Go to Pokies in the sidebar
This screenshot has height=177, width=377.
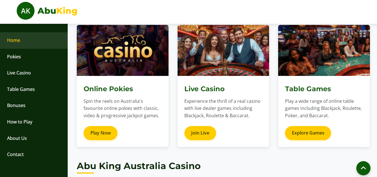[x=14, y=57]
